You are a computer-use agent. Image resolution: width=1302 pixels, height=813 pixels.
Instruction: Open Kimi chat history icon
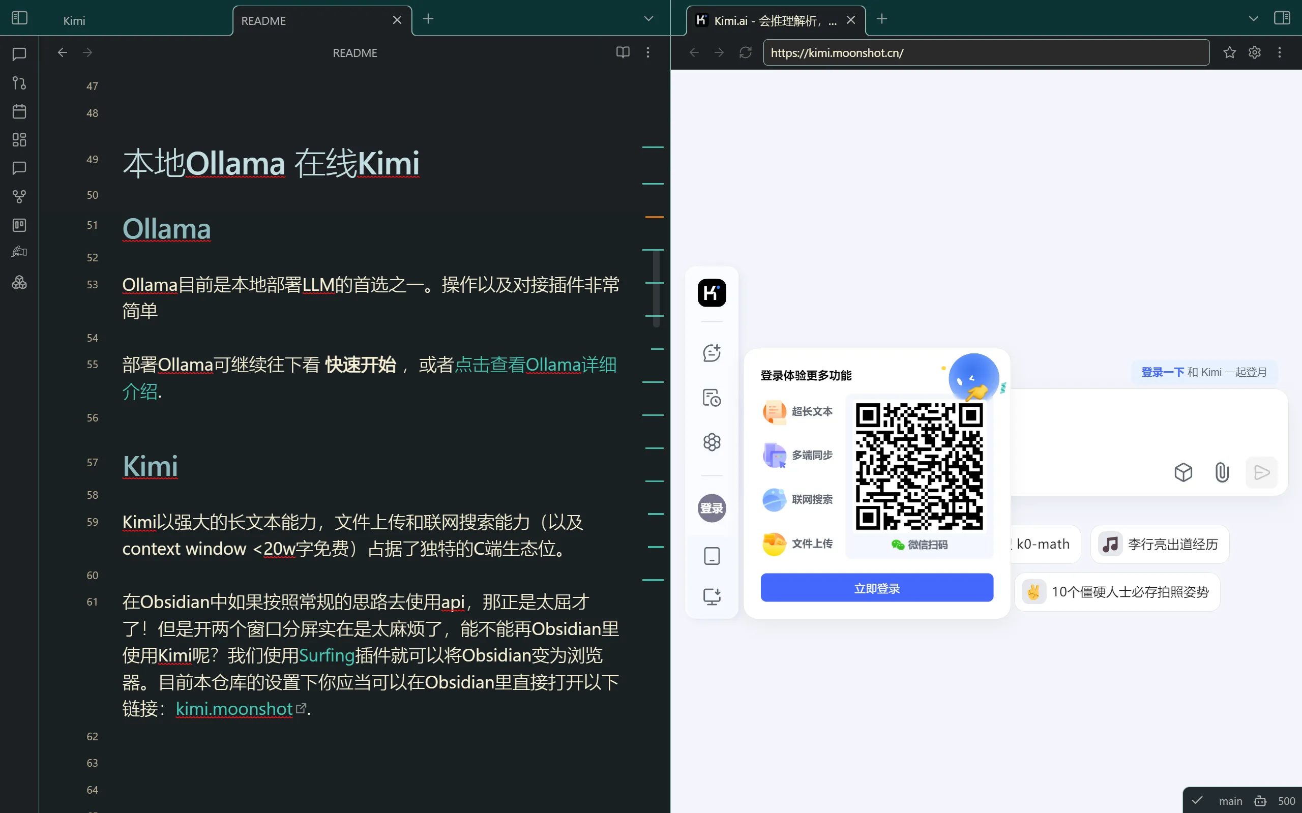tap(712, 398)
